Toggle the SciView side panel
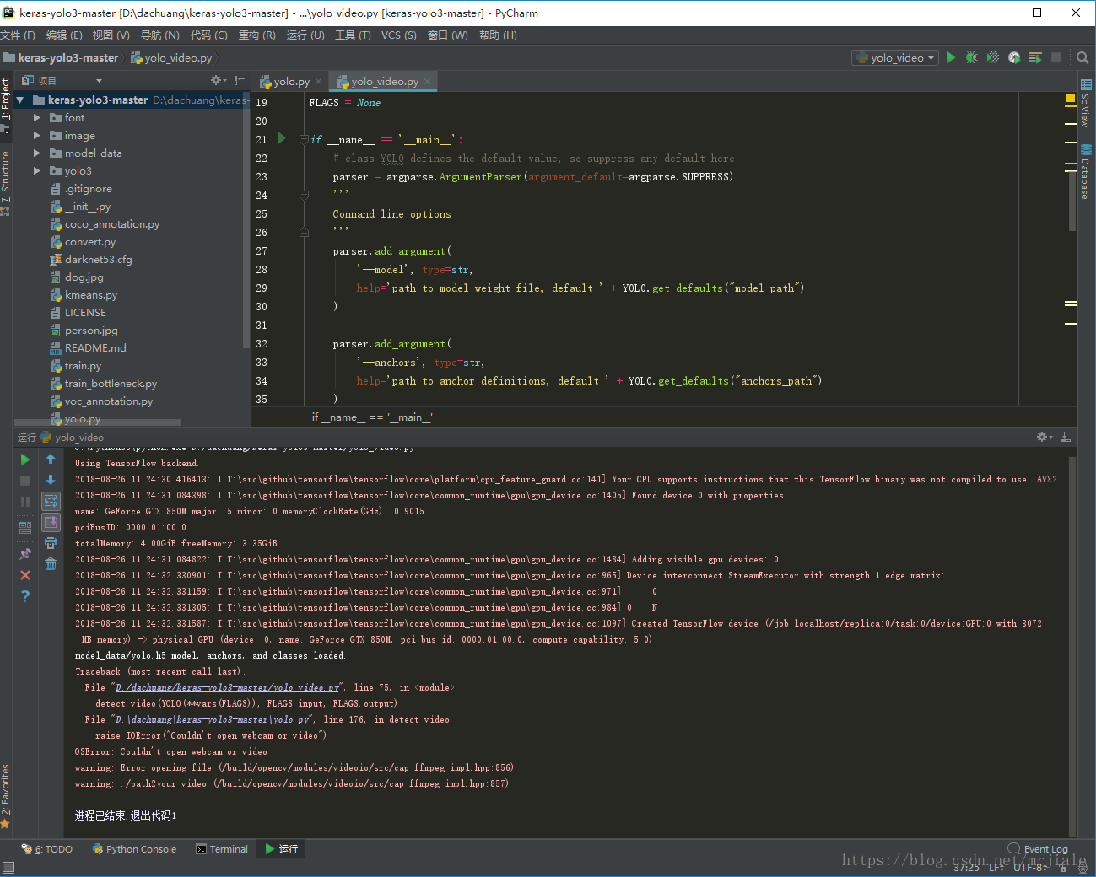1096x877 pixels. tap(1086, 103)
